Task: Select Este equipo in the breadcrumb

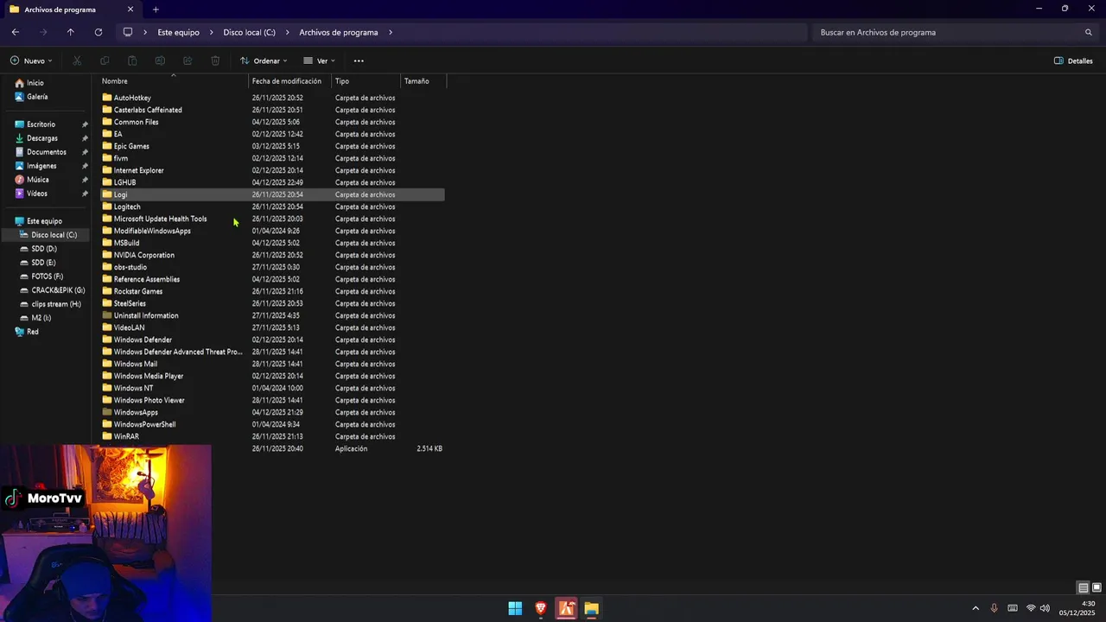Action: click(178, 32)
